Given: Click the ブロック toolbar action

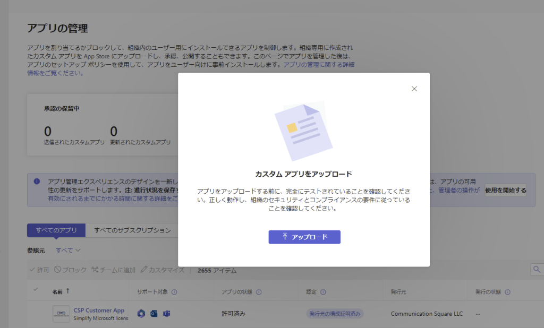Looking at the screenshot, I should pyautogui.click(x=70, y=270).
